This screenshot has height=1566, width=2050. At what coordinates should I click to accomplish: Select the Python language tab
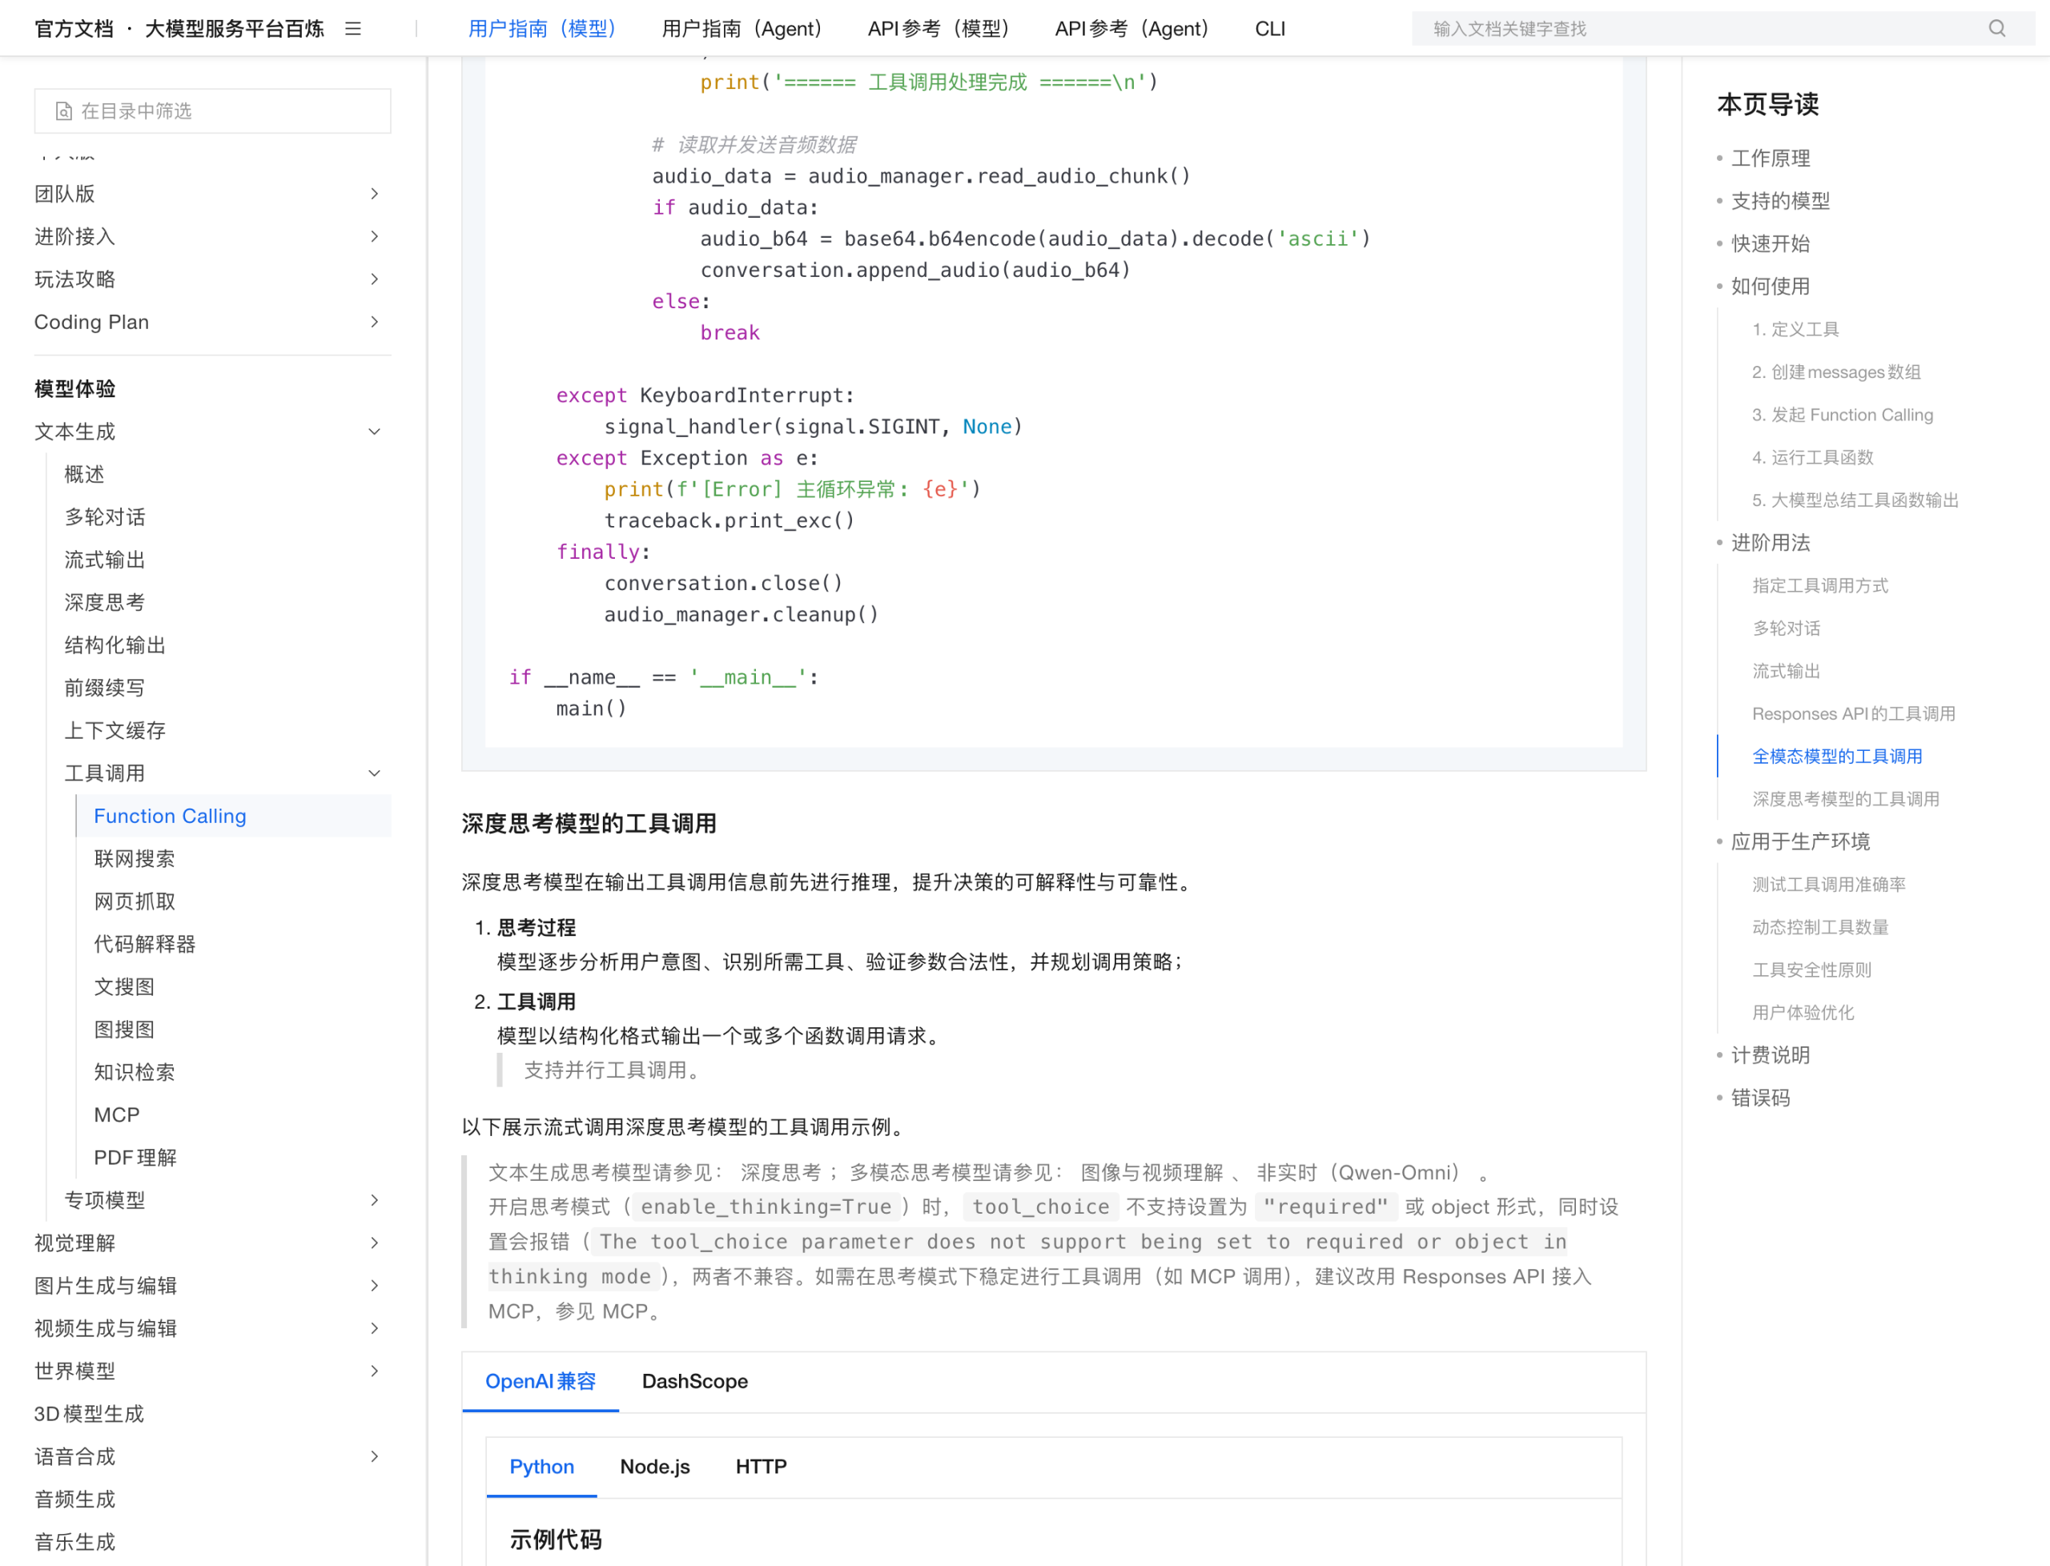click(x=541, y=1468)
